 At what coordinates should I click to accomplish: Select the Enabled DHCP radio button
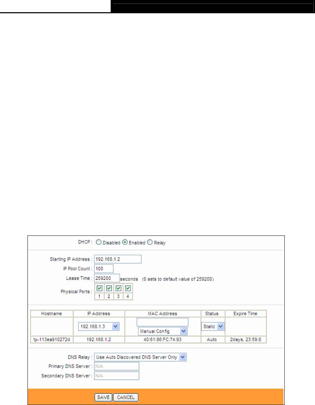coord(125,242)
